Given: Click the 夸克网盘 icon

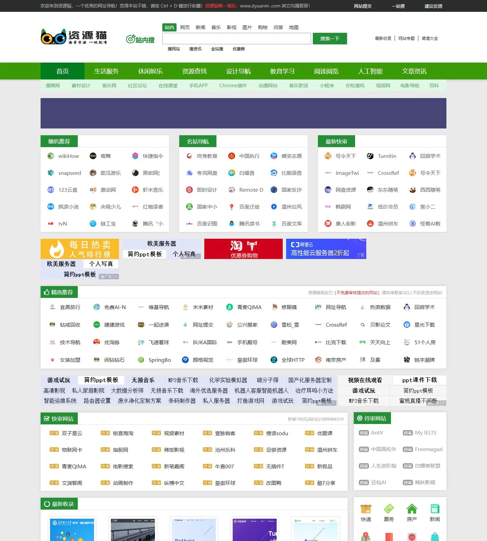Looking at the screenshot, I should (189, 173).
